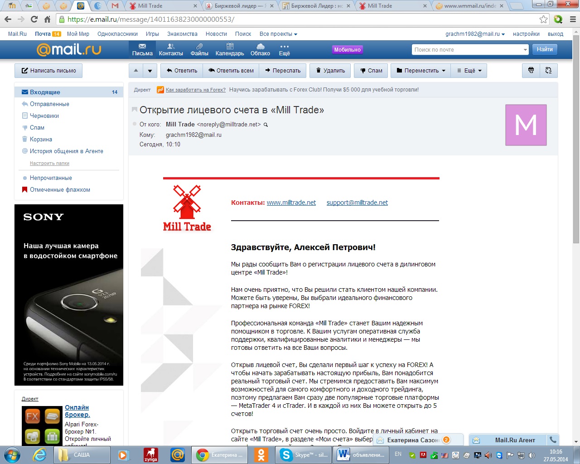Filter by Непрочитанные messages

coord(51,178)
